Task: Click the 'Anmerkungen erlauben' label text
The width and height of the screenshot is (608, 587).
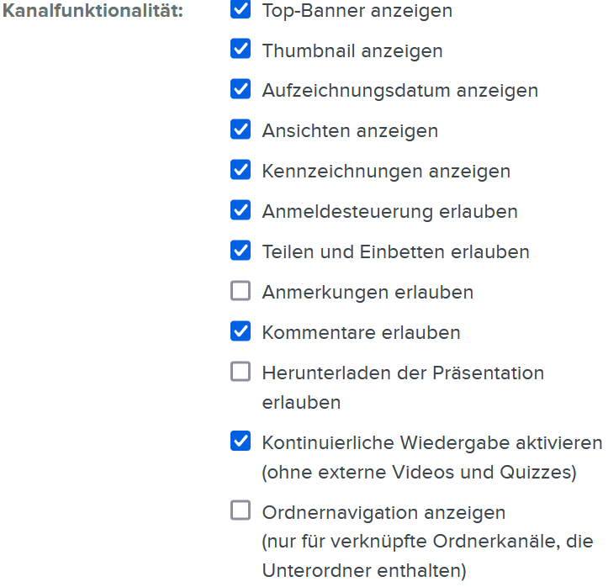Action: click(367, 293)
